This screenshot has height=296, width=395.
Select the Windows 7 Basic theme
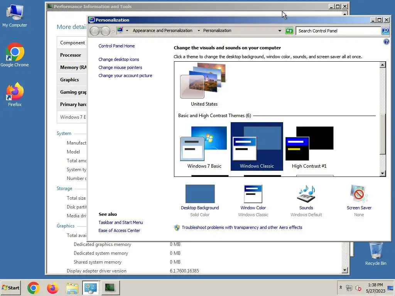coord(204,147)
